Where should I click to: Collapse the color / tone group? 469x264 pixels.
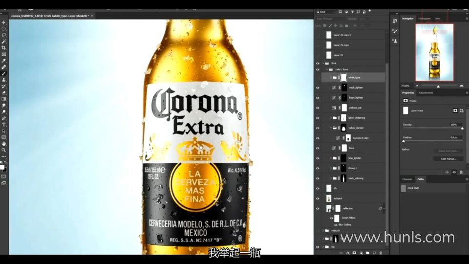tap(327, 69)
